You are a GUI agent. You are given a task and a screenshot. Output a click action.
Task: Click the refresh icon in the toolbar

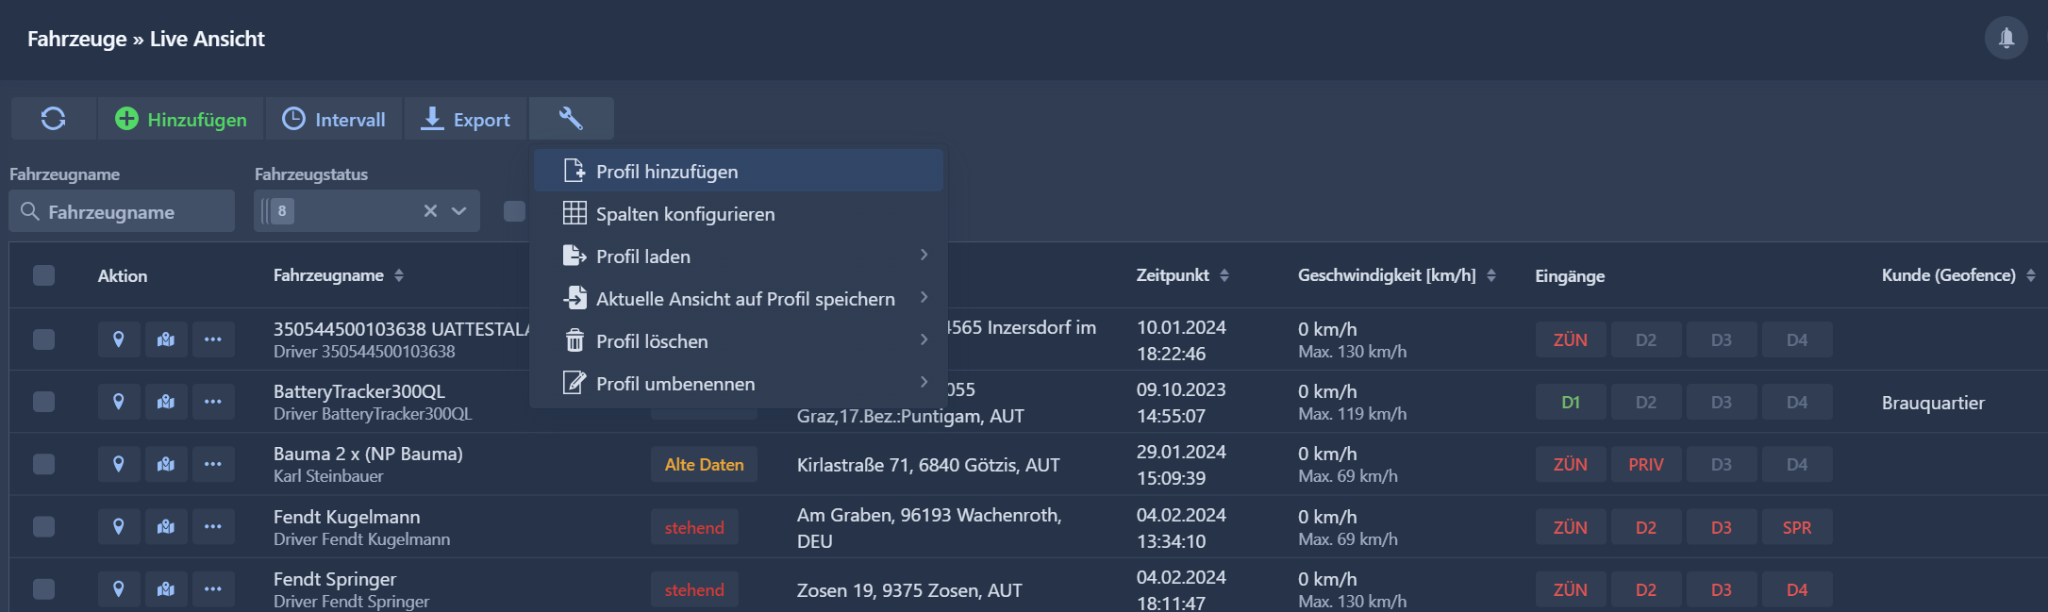(53, 119)
